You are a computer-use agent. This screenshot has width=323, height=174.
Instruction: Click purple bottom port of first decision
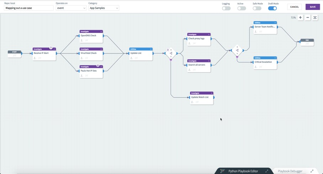171,60
